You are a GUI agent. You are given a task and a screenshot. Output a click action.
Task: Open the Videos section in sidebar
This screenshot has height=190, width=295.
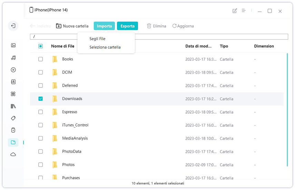click(x=13, y=70)
